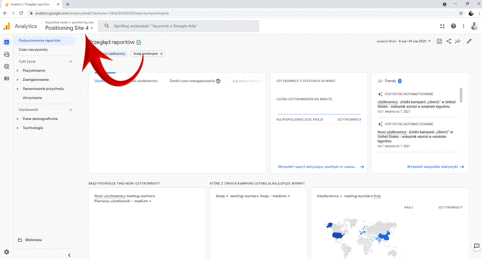Open insight about Użytkownicy źródło kampanii direct

pyautogui.click(x=417, y=104)
